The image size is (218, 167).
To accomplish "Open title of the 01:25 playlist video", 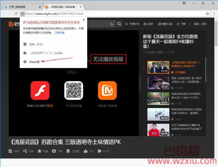I will 185,64.
